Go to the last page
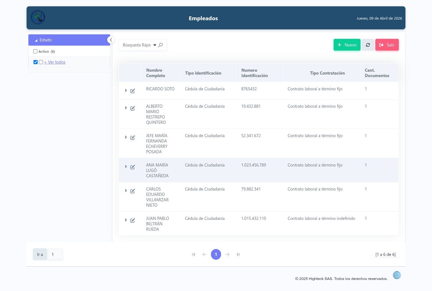Viewport: 432px width, 291px height. click(x=238, y=254)
